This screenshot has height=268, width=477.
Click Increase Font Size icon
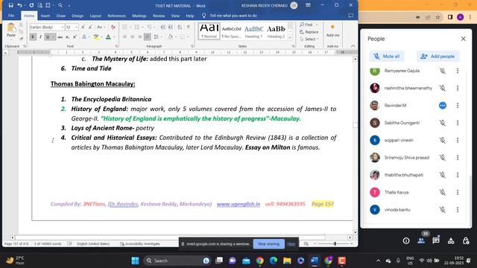[x=83, y=28]
